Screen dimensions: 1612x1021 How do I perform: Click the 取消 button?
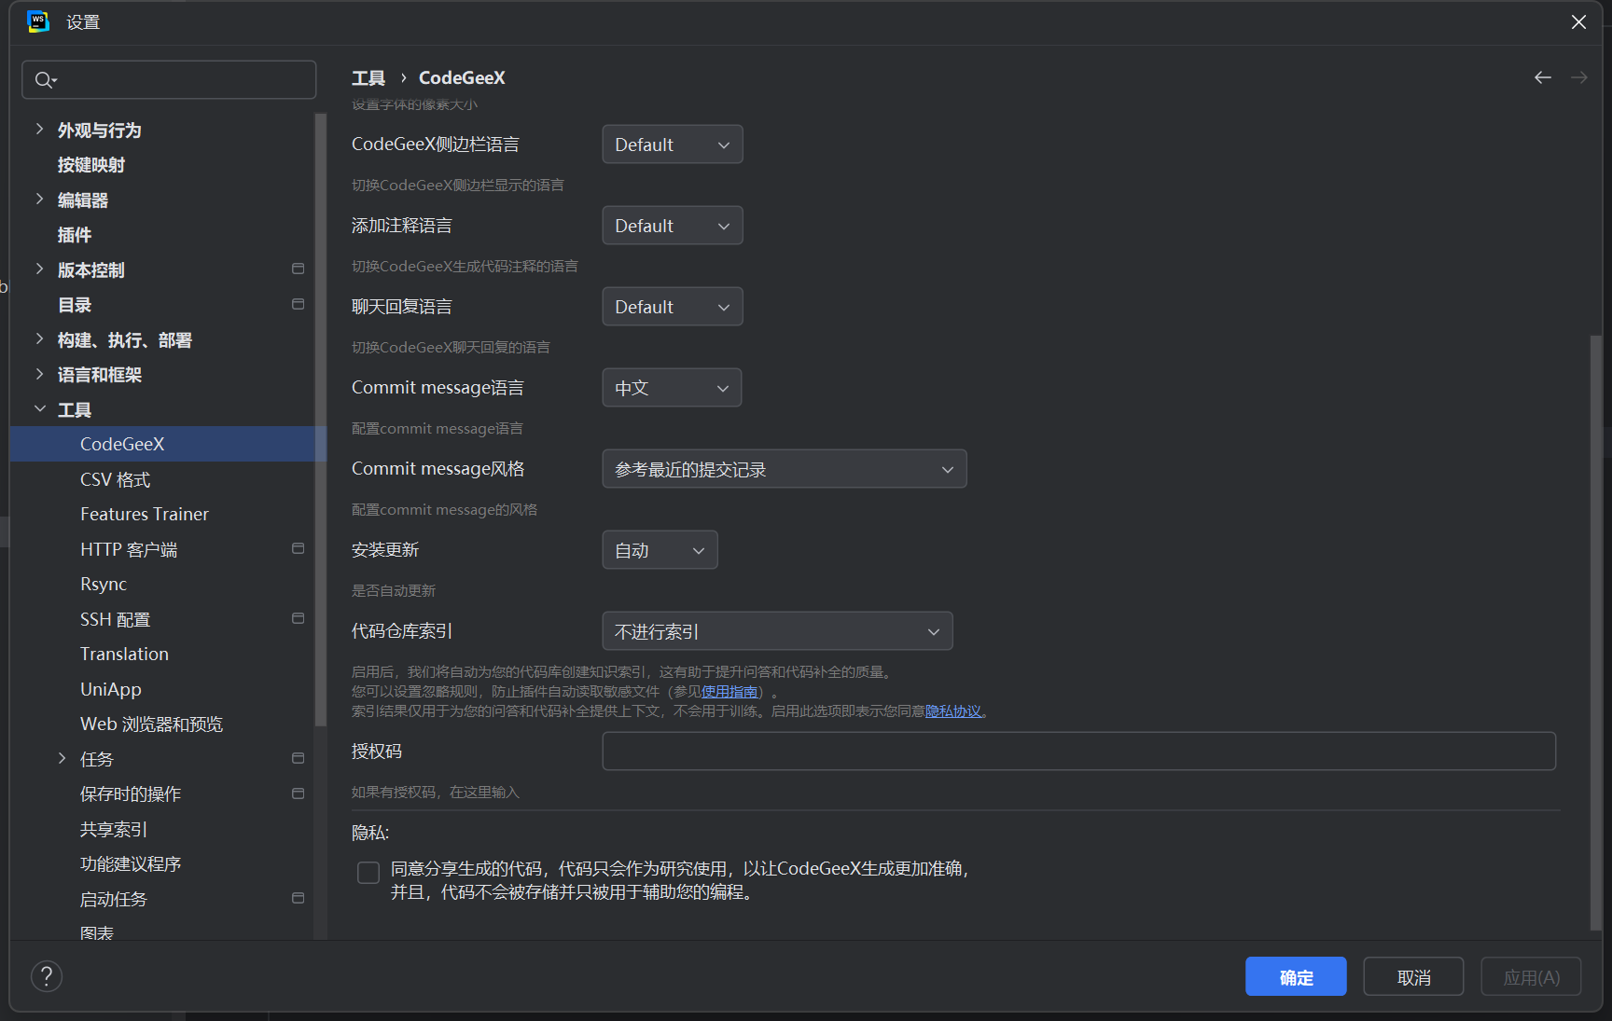(1413, 976)
